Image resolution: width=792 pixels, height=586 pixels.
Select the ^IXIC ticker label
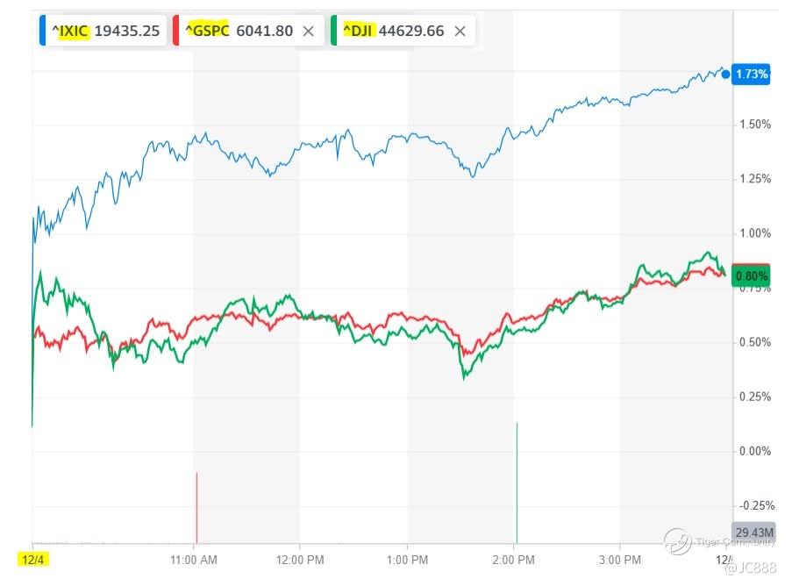pyautogui.click(x=70, y=31)
